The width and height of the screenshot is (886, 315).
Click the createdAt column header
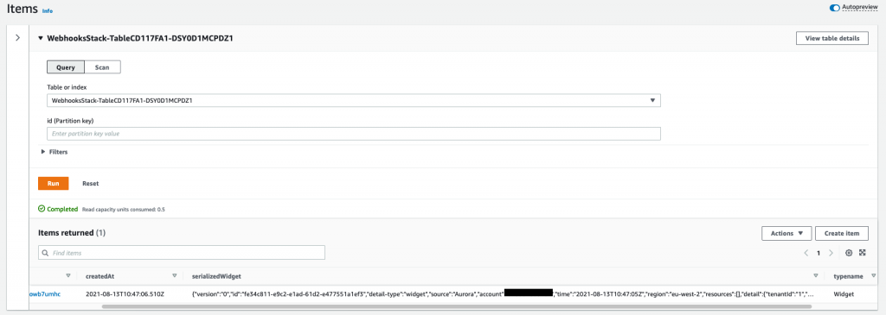tap(100, 277)
